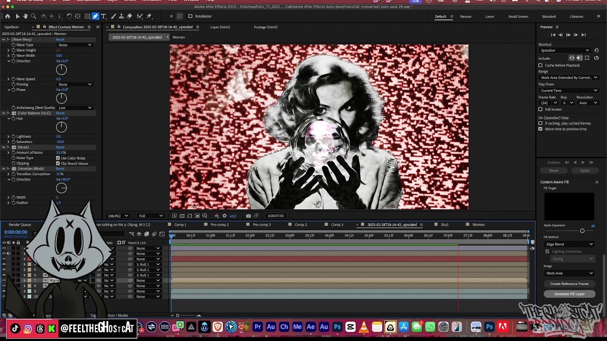Switch to the Small Screen workspace
607x341 pixels.
point(518,17)
